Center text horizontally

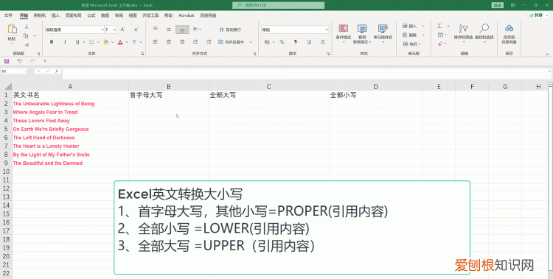click(169, 42)
